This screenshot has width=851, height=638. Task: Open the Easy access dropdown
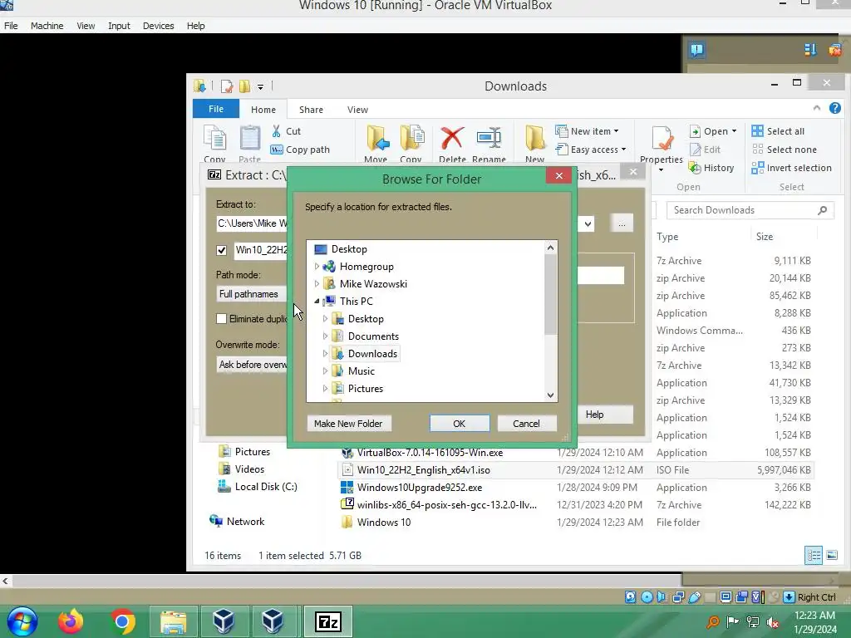pos(591,150)
